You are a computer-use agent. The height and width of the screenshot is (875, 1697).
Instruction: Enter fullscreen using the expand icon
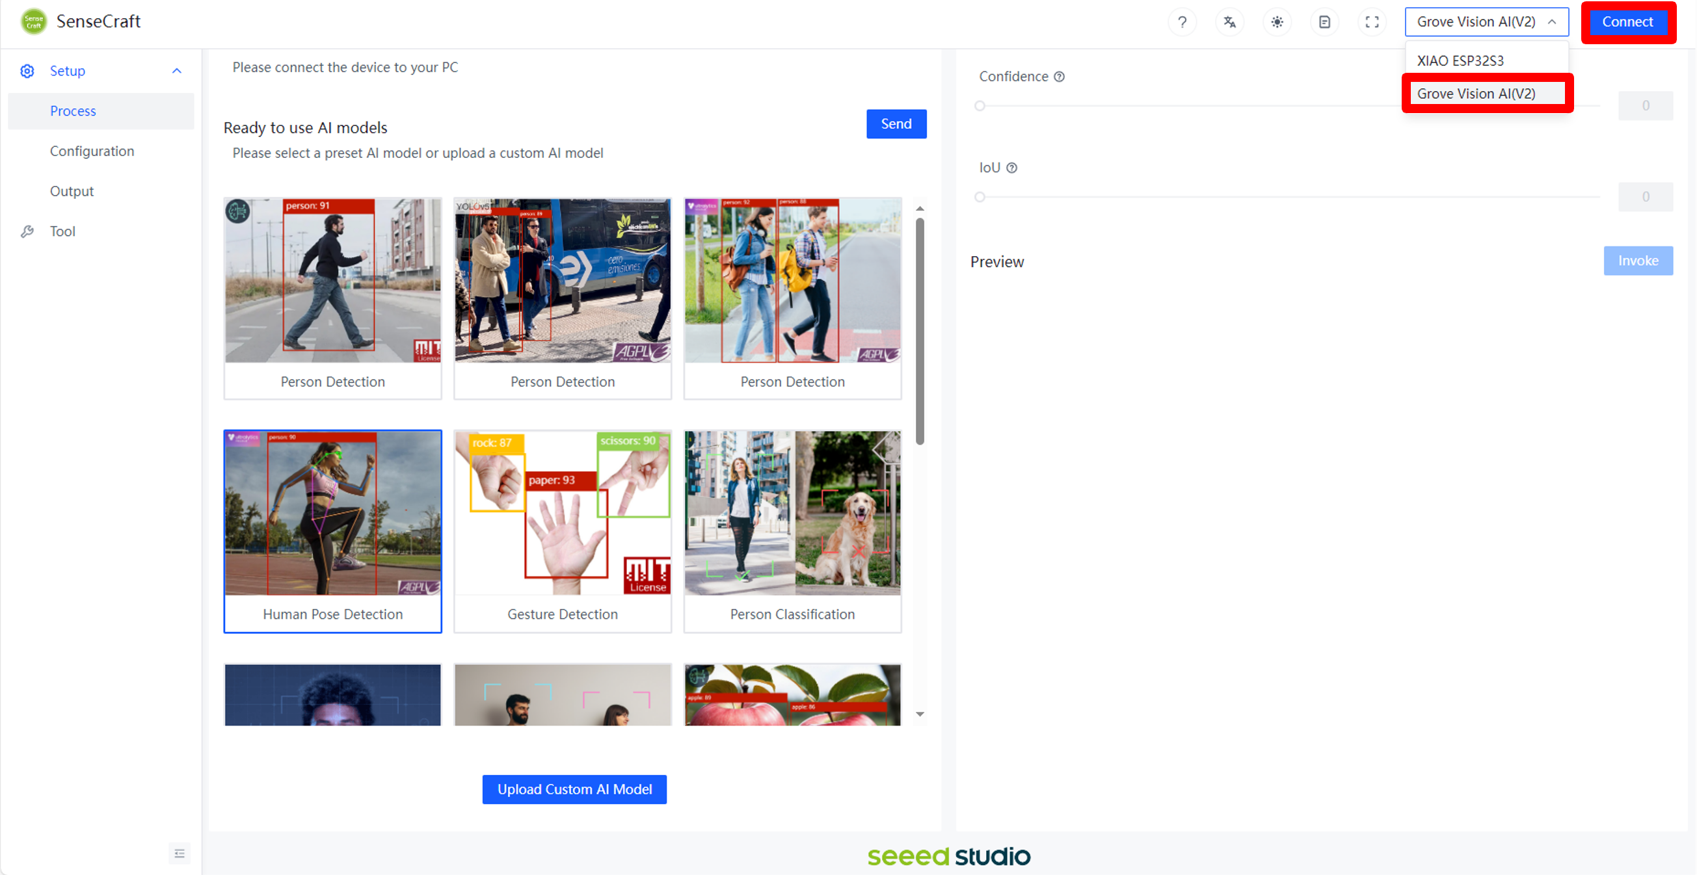[1372, 21]
